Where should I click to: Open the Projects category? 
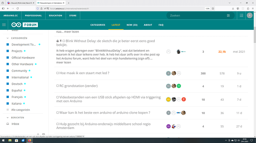click(17, 51)
